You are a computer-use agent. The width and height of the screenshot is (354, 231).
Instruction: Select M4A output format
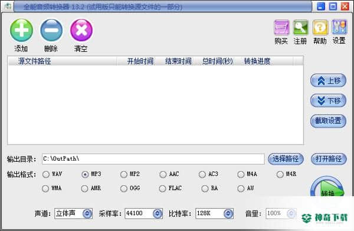click(241, 174)
